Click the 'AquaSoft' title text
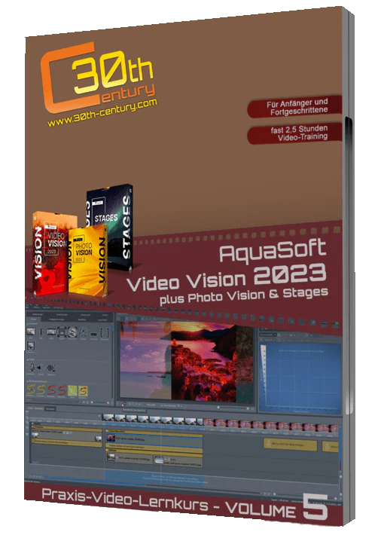 (x=273, y=251)
